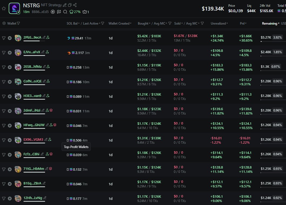Filter by wallet 2PbS...9ecA using row funnel
The height and width of the screenshot is (205, 286).
[4, 38]
